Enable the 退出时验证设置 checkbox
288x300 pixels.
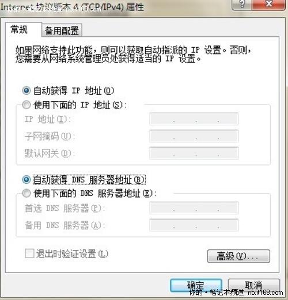(x=29, y=253)
